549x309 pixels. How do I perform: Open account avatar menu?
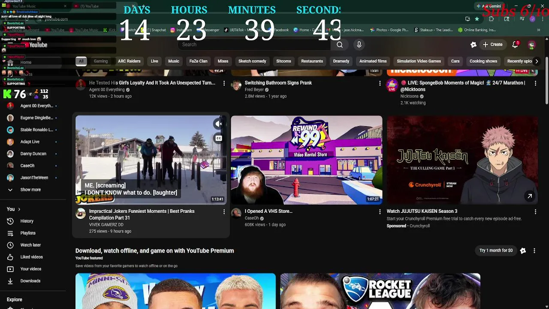click(531, 45)
